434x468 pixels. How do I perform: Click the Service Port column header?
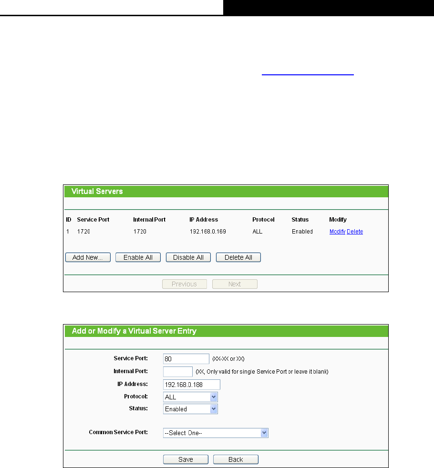coord(93,220)
